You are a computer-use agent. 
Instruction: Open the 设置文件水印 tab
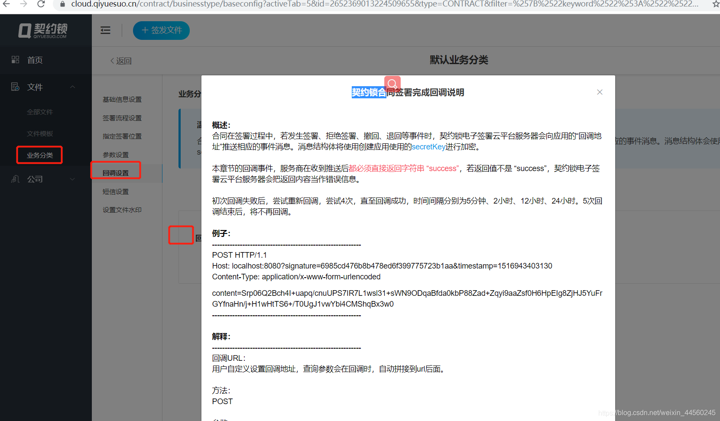(x=122, y=210)
